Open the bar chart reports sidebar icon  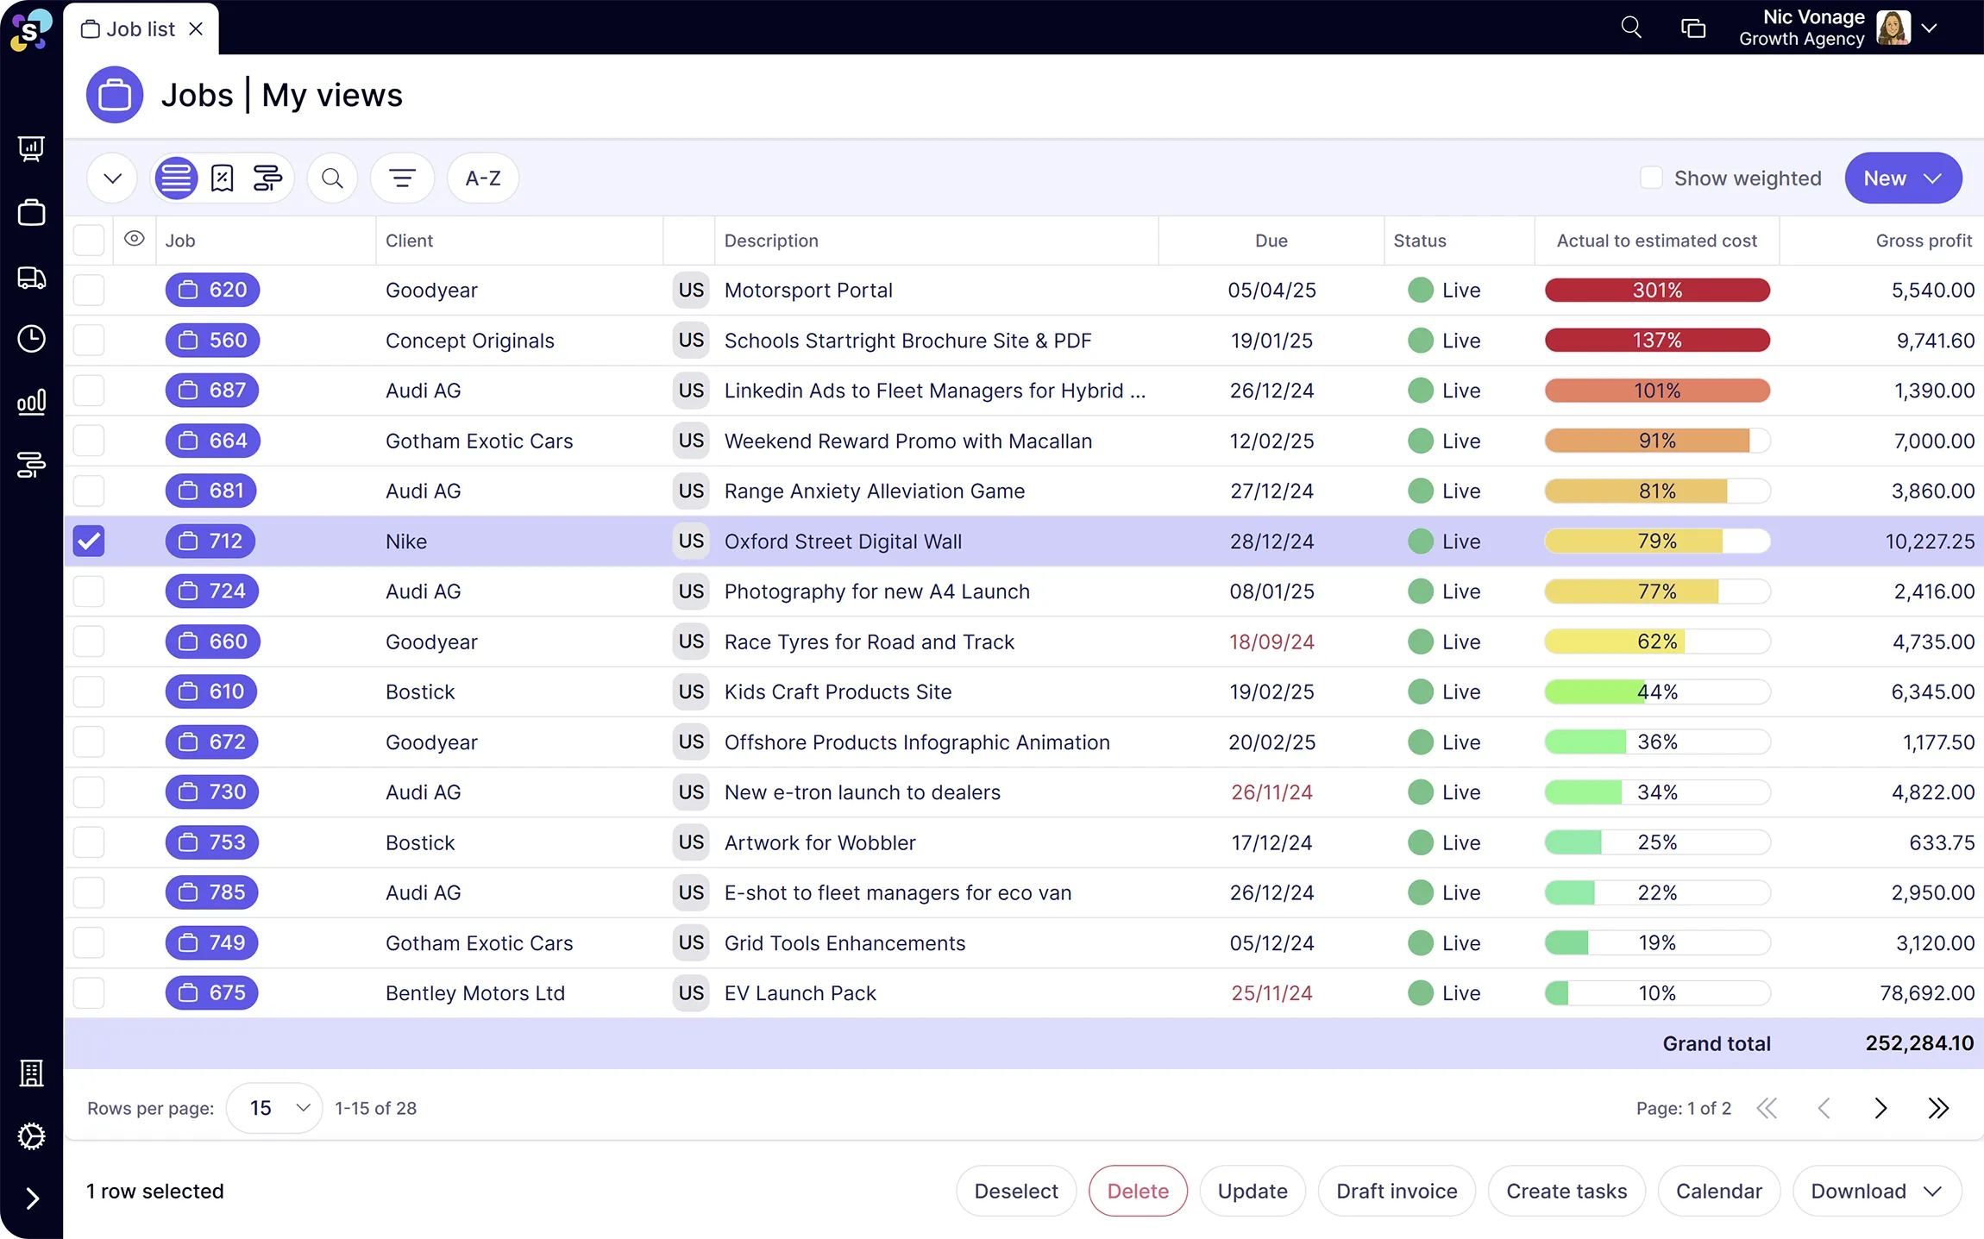tap(31, 402)
